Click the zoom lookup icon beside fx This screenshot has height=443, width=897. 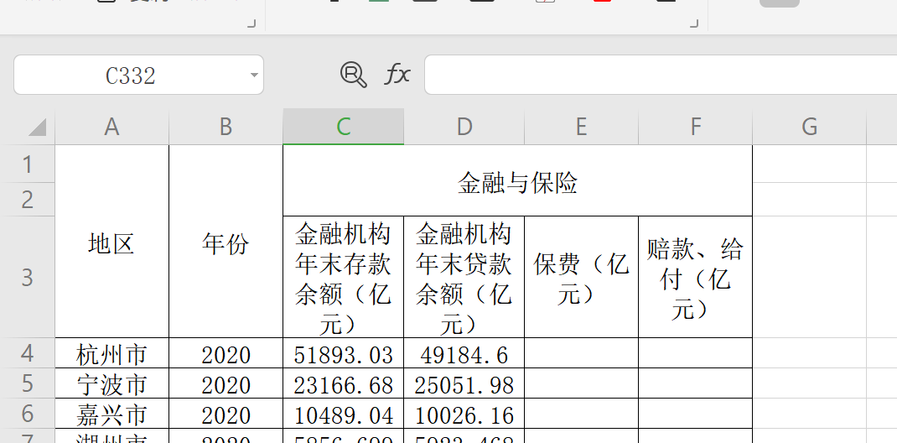click(x=354, y=75)
